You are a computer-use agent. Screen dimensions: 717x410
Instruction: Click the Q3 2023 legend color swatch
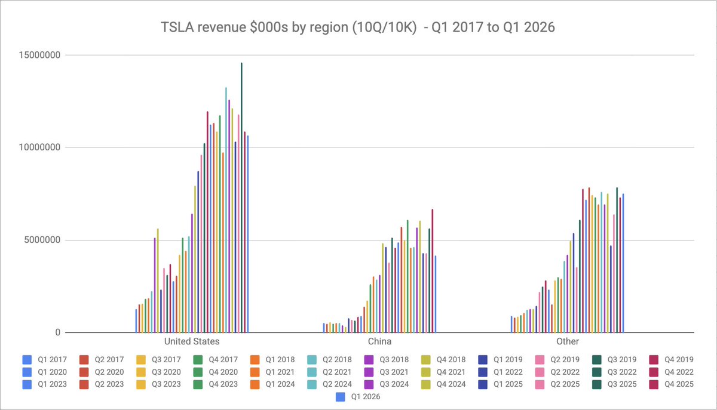(x=141, y=384)
